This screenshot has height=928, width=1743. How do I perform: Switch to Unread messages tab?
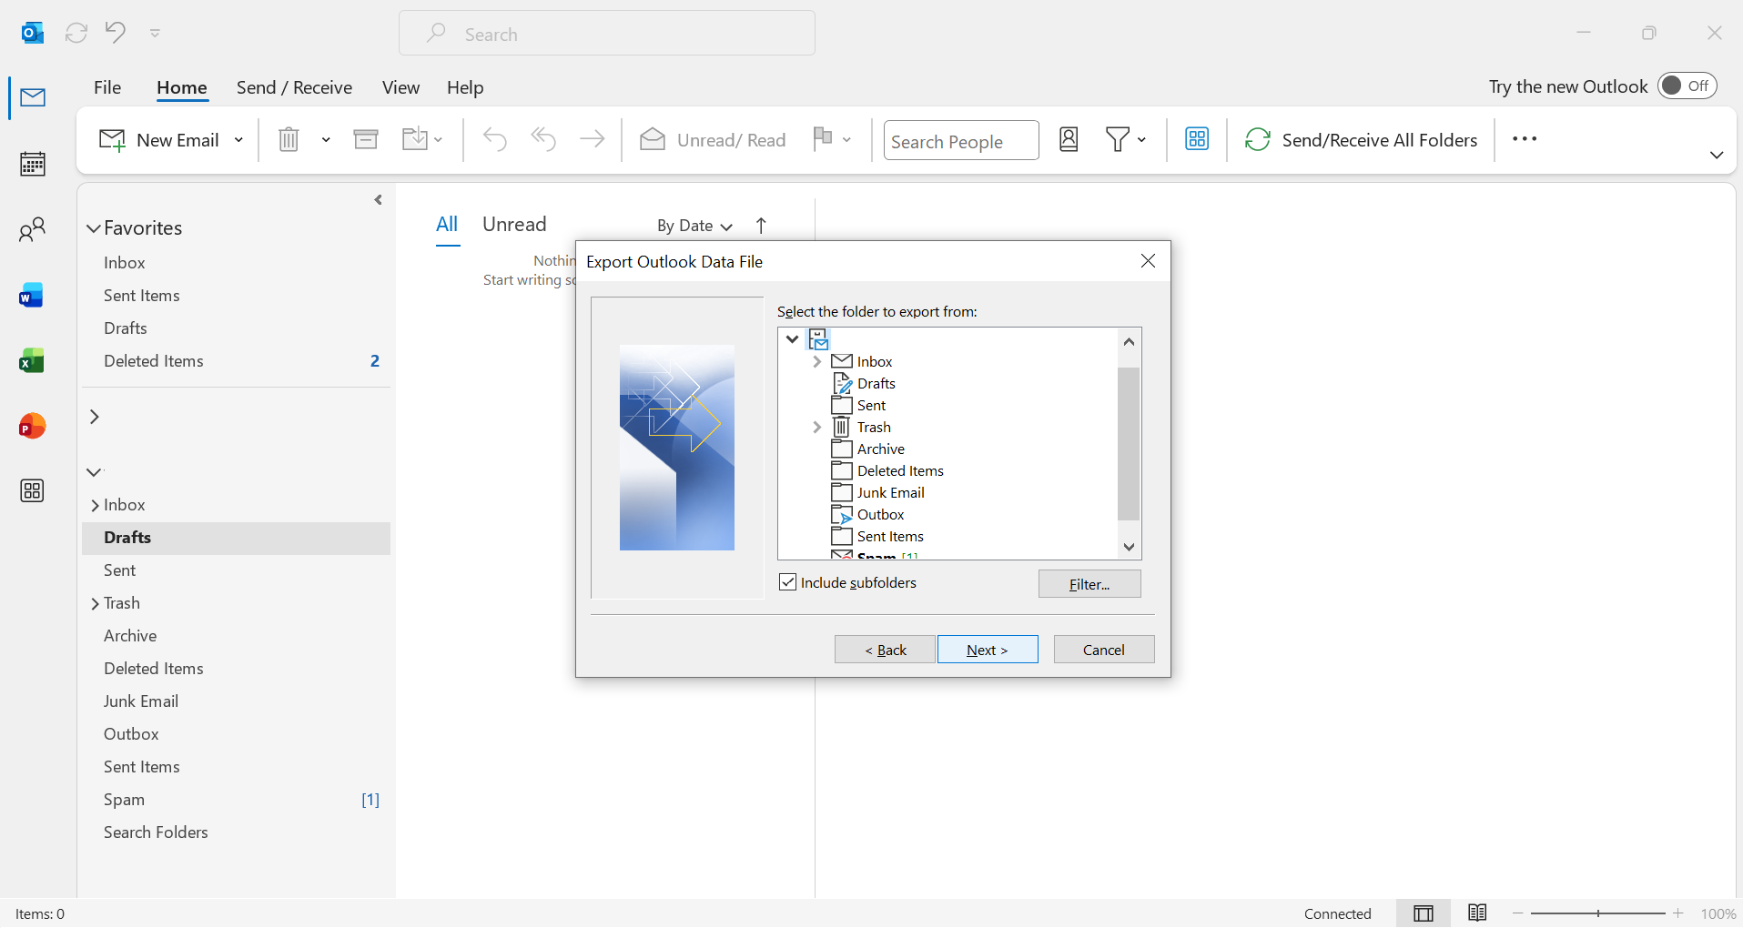514,225
